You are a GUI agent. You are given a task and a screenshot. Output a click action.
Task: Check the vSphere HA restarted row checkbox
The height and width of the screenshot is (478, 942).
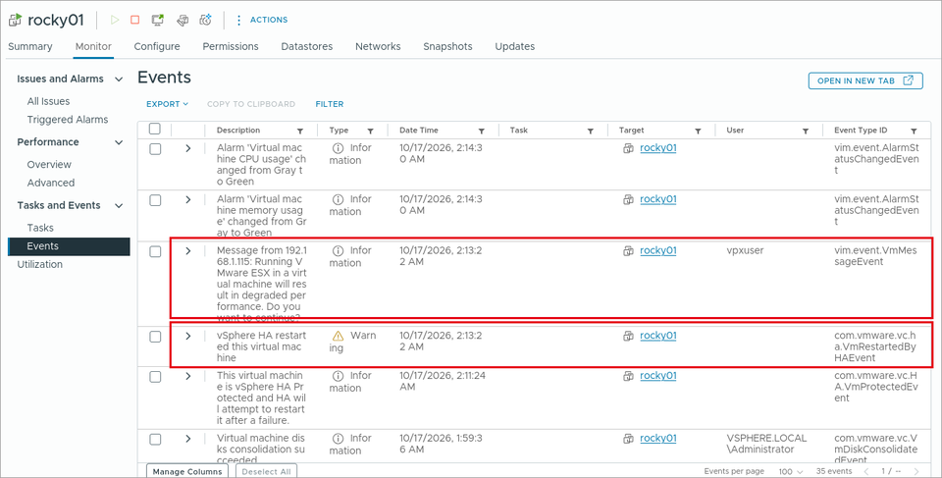[x=155, y=336]
